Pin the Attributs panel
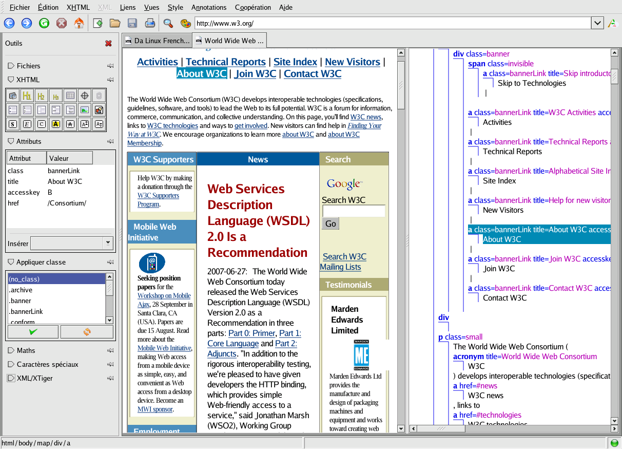This screenshot has height=449, width=622. [x=110, y=141]
